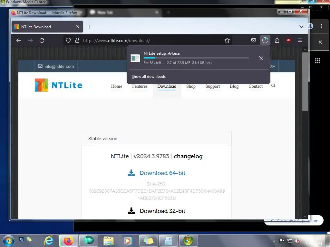Image resolution: width=330 pixels, height=247 pixels.
Task: Click the 64-bit download arrow icon
Action: (x=131, y=173)
